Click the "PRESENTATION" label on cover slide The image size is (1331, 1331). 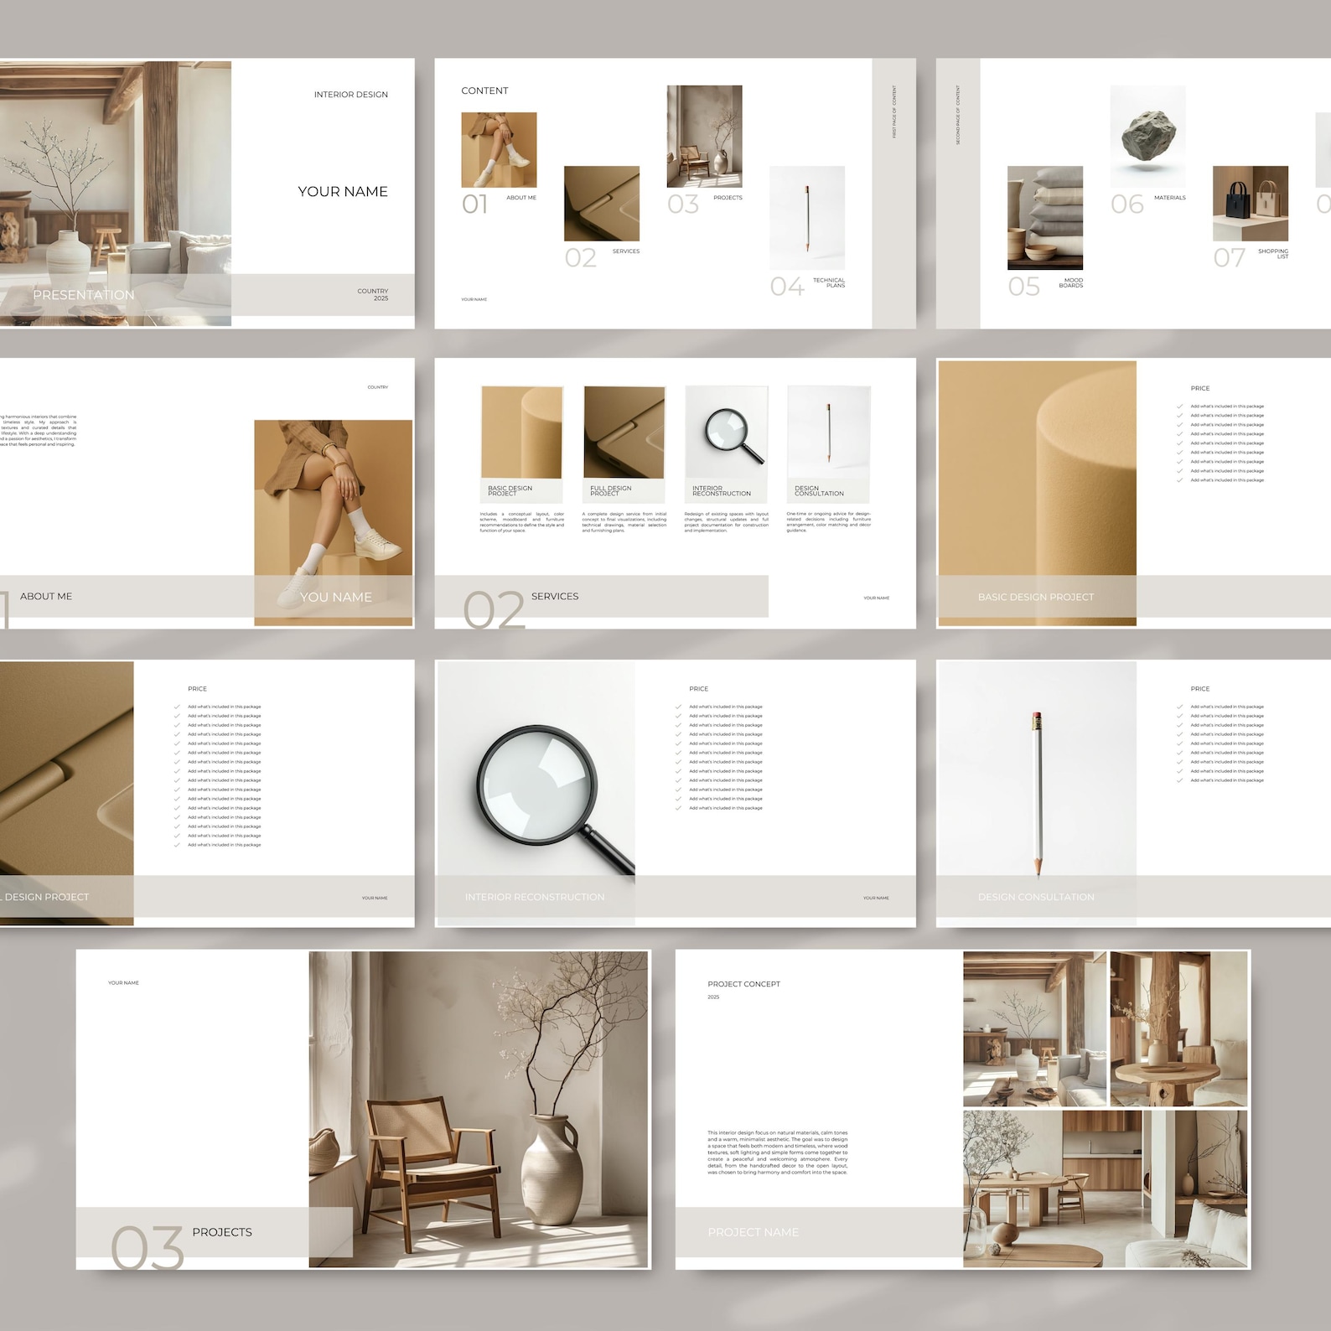(x=84, y=295)
